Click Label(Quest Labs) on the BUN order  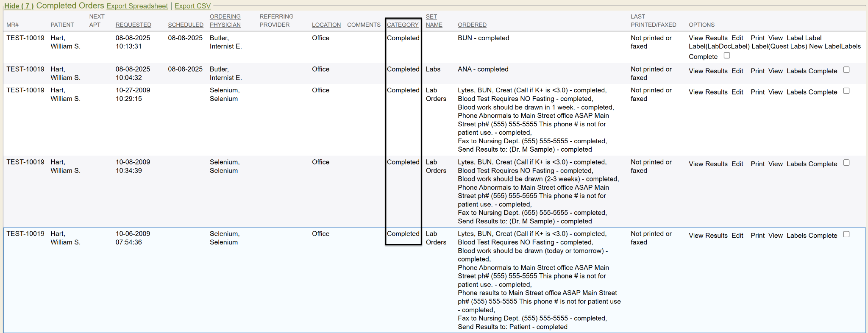point(779,47)
